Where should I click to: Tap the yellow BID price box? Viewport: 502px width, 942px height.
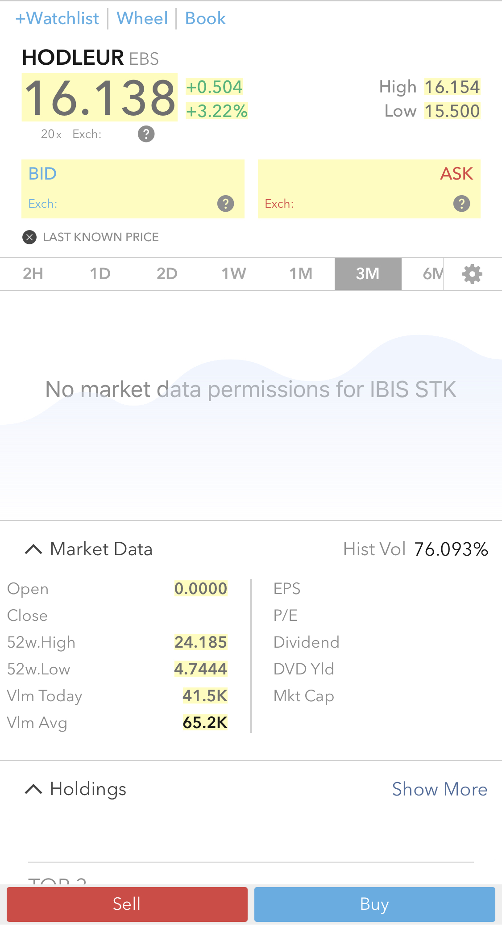(133, 189)
